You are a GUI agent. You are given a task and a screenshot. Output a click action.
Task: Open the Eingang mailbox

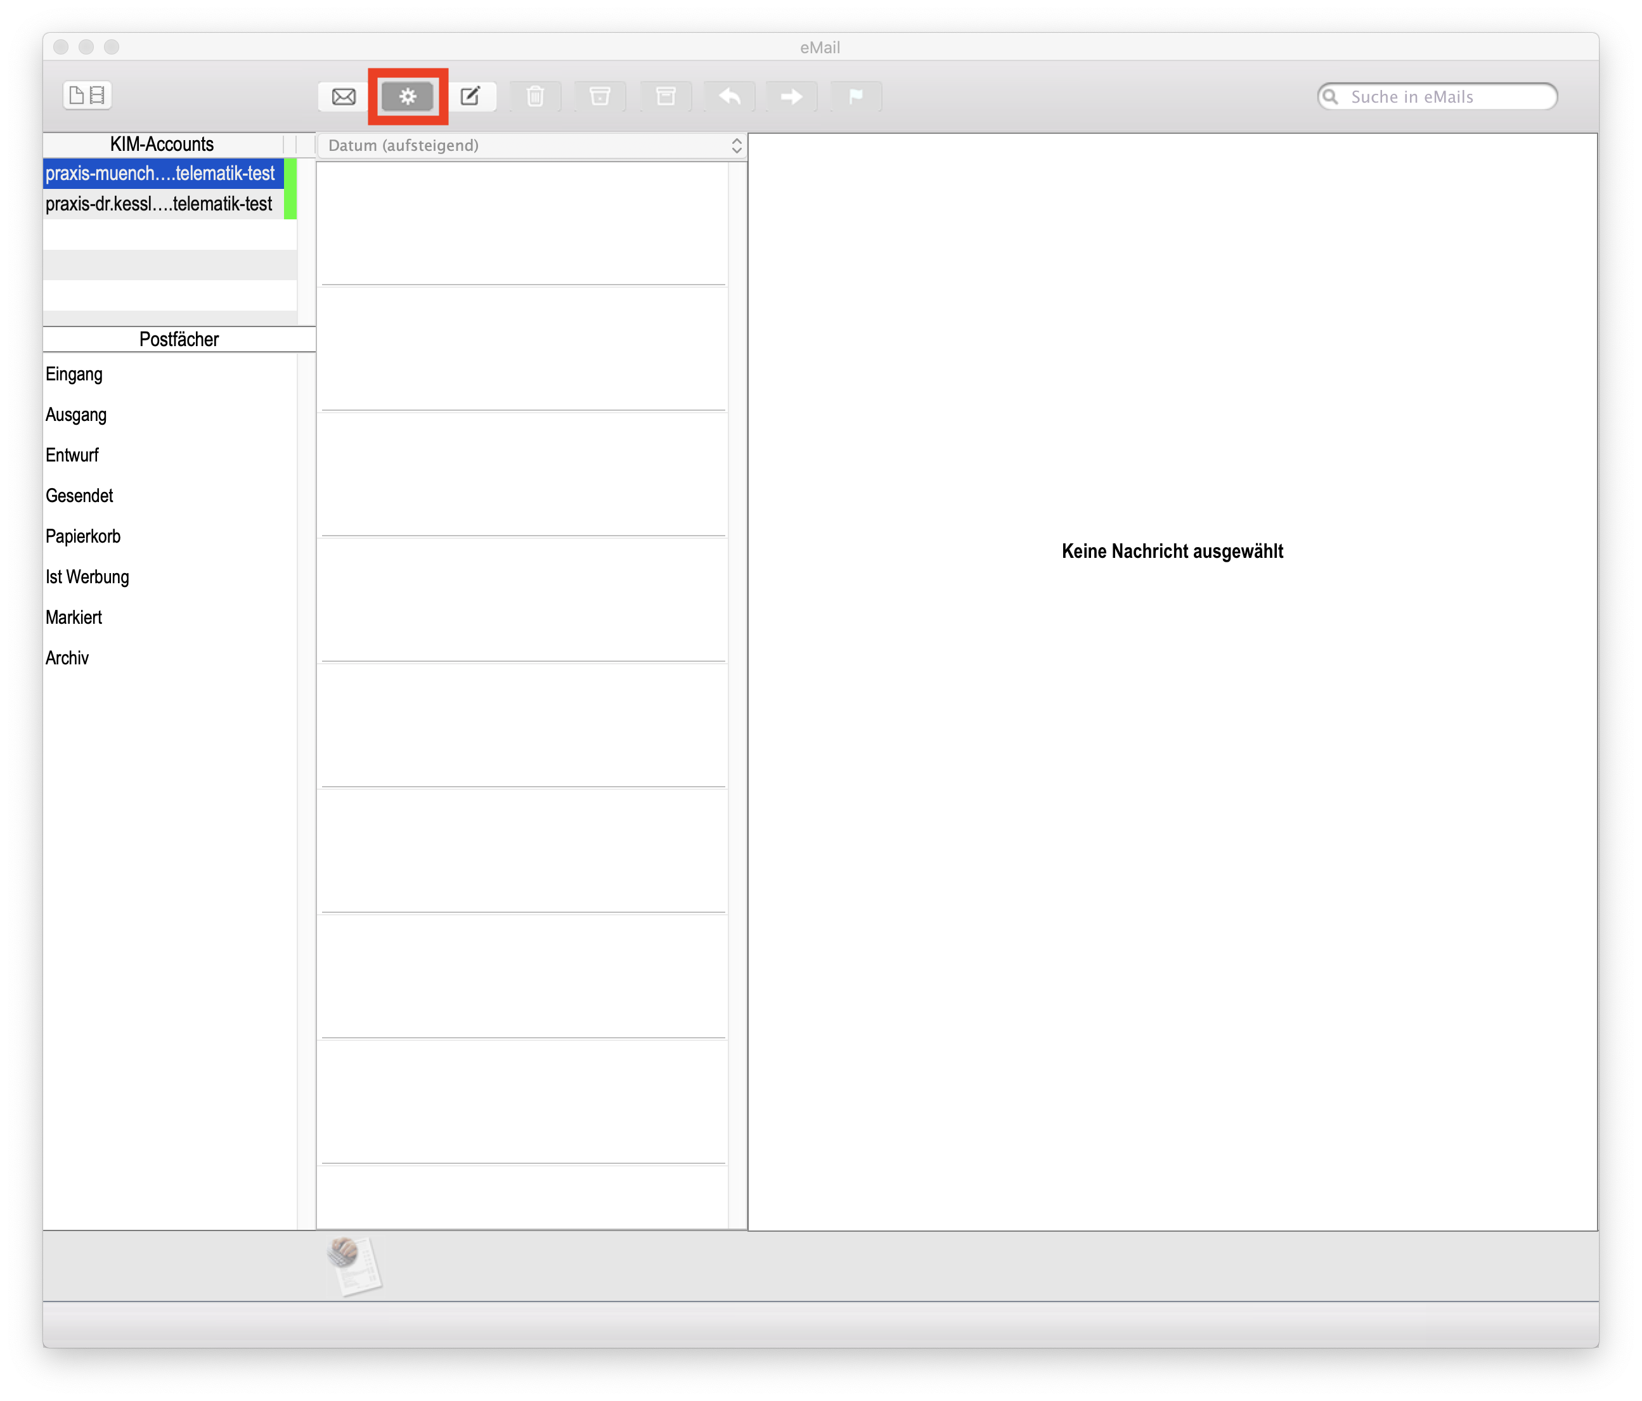coord(75,375)
